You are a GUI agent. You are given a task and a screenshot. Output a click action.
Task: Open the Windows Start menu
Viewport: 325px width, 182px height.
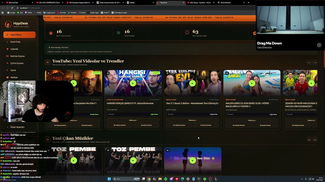tap(109, 179)
